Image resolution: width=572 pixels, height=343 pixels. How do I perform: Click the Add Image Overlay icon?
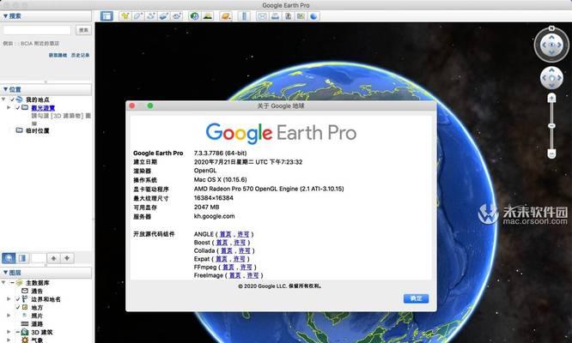pos(164,16)
